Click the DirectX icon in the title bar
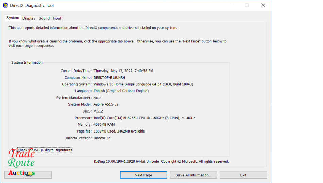 coord(5,5)
